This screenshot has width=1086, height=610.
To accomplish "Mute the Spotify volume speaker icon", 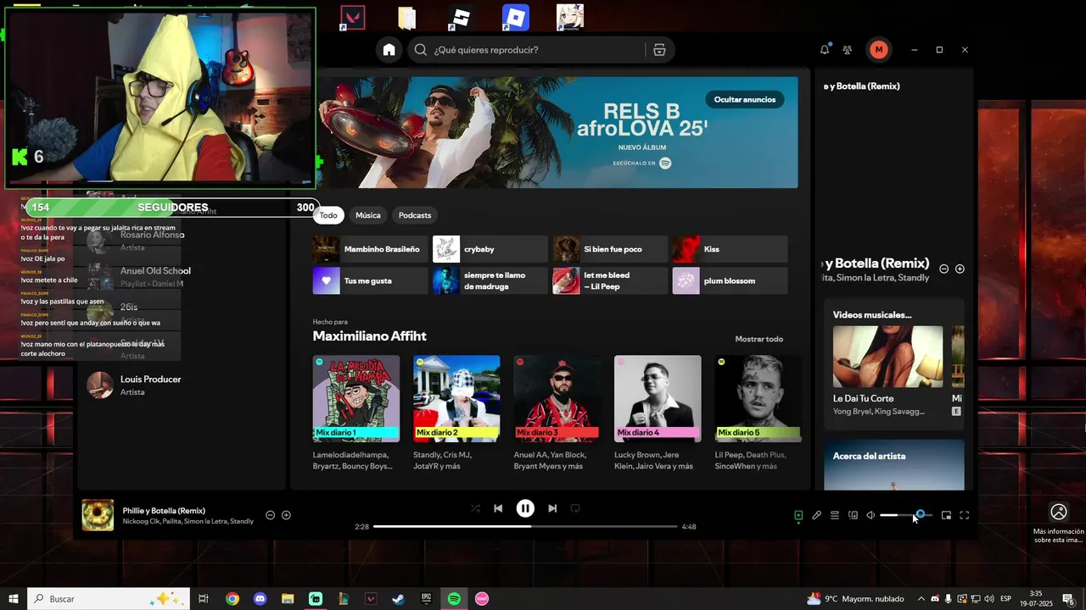I will click(870, 515).
